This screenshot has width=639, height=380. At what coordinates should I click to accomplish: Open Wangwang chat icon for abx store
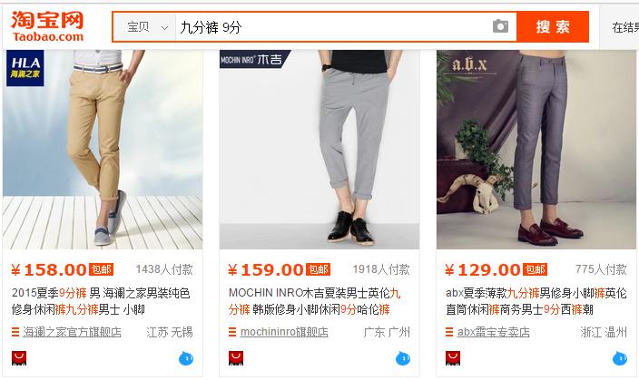coord(620,358)
